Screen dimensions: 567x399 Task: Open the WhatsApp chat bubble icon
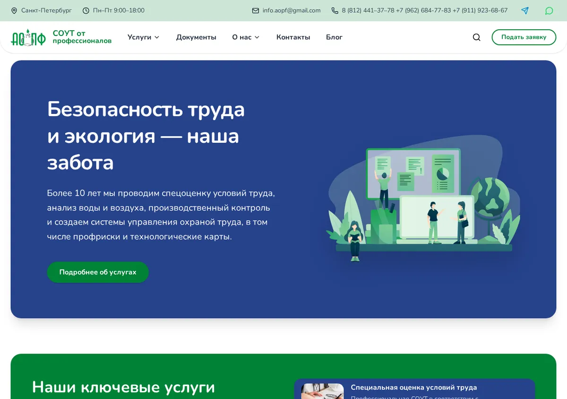click(x=549, y=10)
